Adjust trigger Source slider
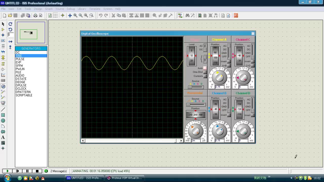324x182 pixels. [x=195, y=87]
